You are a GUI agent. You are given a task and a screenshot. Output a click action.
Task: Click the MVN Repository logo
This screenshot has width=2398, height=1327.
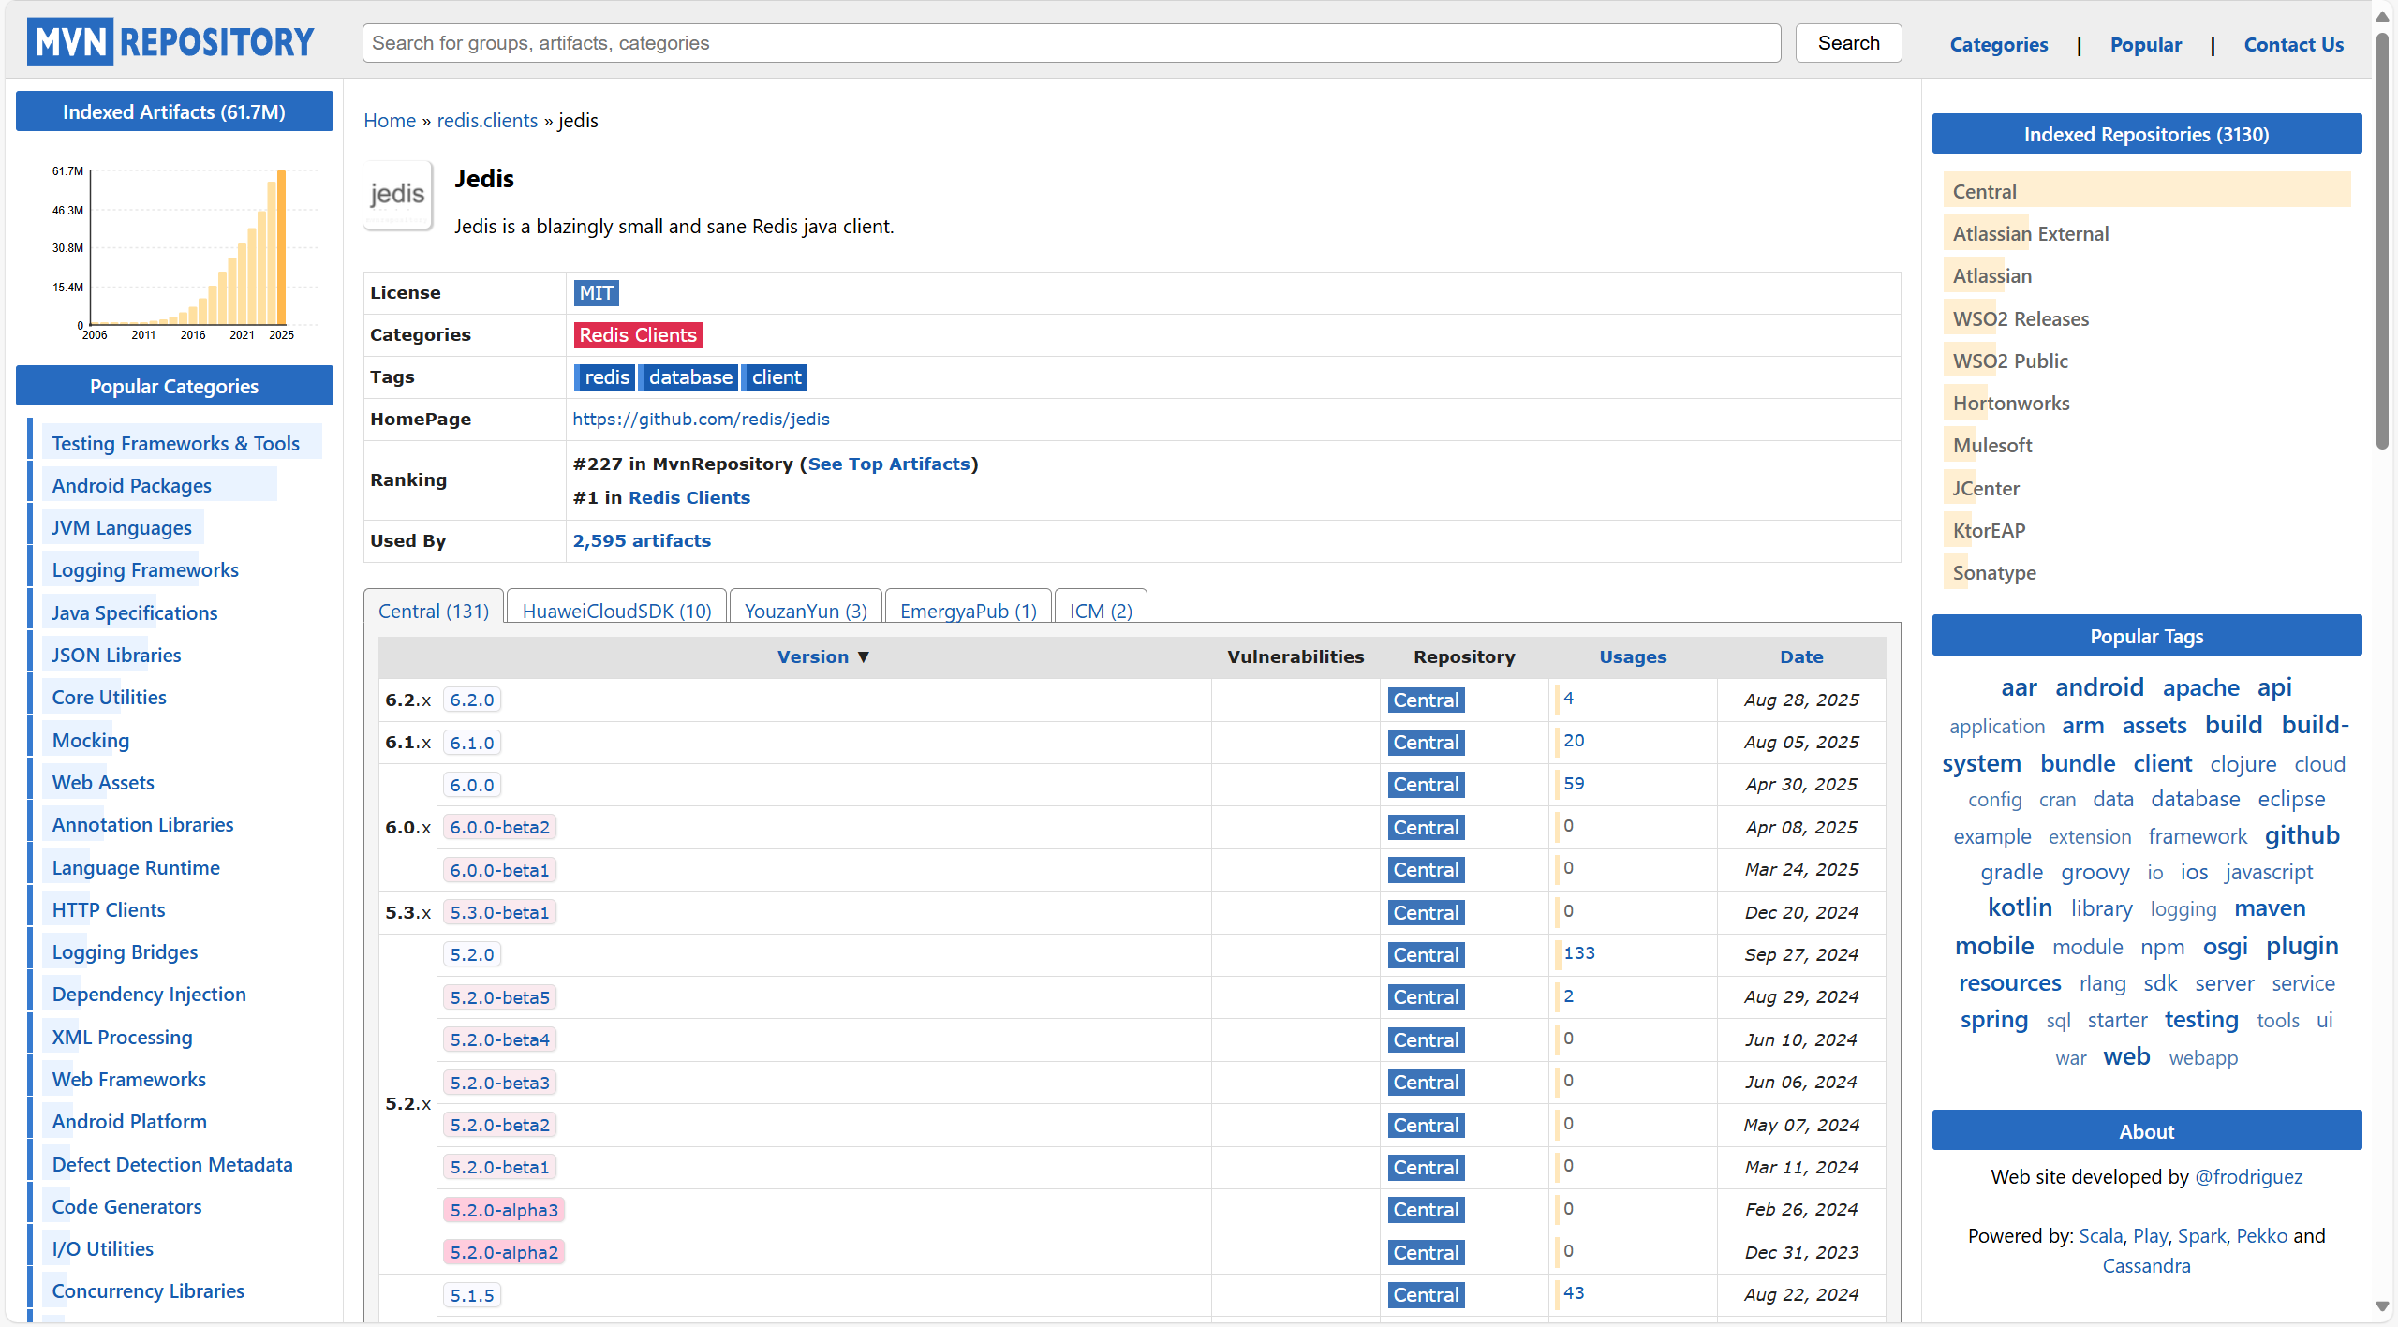(170, 42)
